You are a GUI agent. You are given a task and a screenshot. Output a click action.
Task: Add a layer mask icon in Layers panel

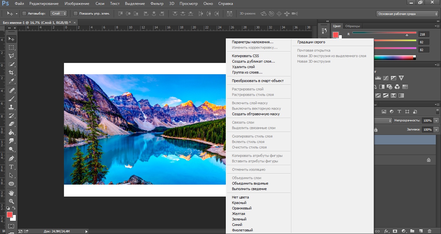pyautogui.click(x=395, y=231)
